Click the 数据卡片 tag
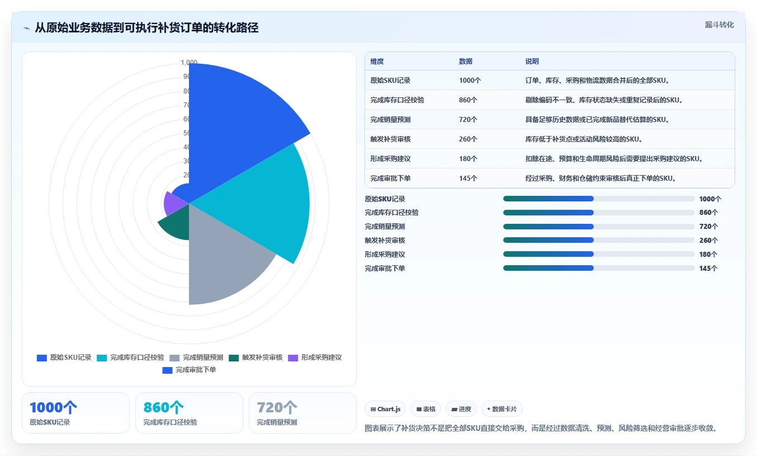Screen dimensions: 757x456 pos(502,409)
